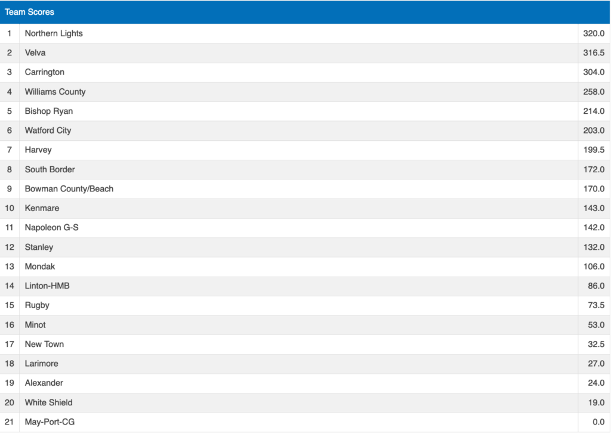This screenshot has width=611, height=434.
Task: Click the Team Scores header bar
Action: click(x=305, y=12)
